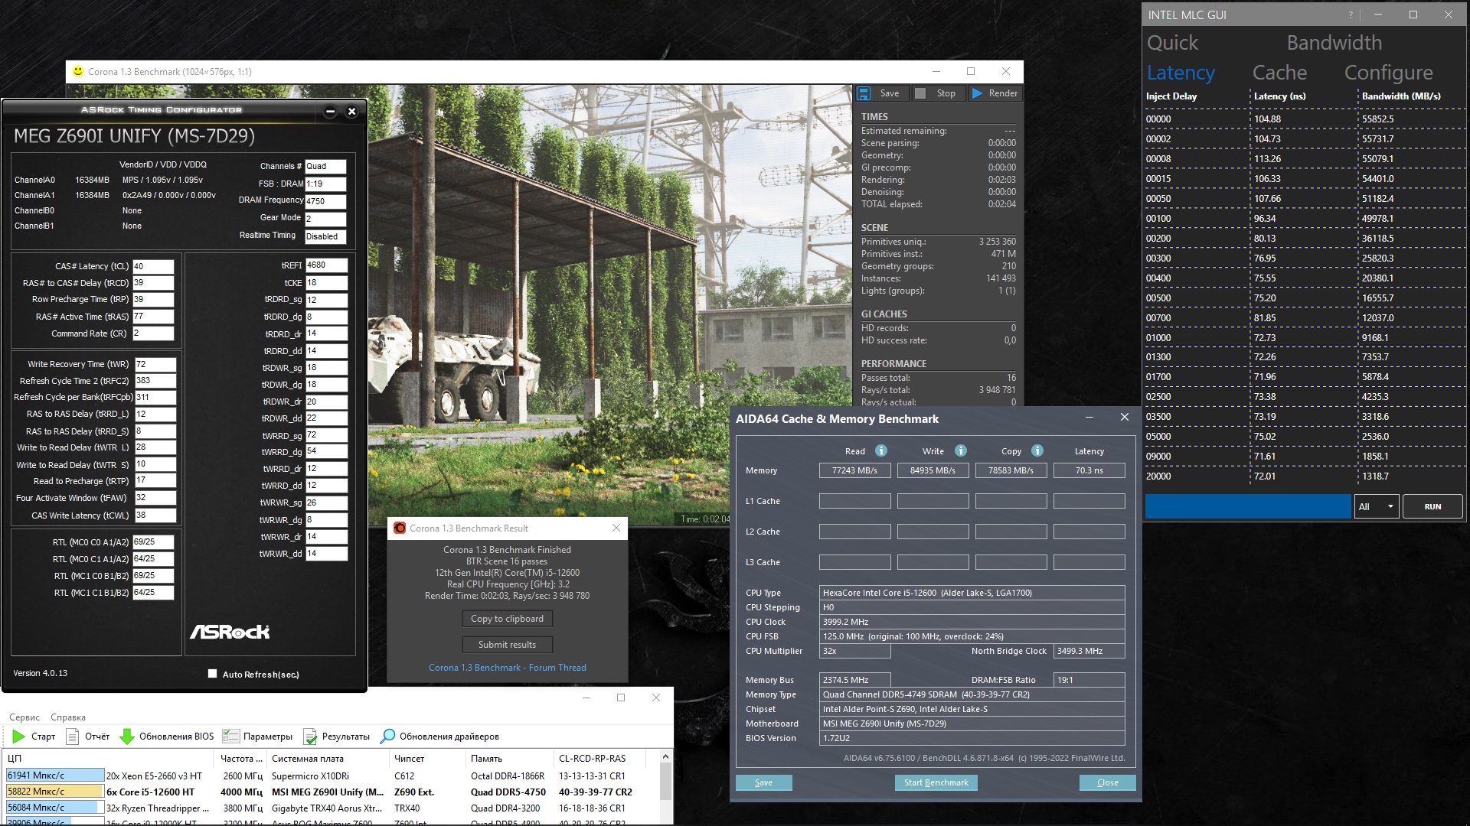Open Параметры settings icon
1470x826 pixels.
click(230, 737)
